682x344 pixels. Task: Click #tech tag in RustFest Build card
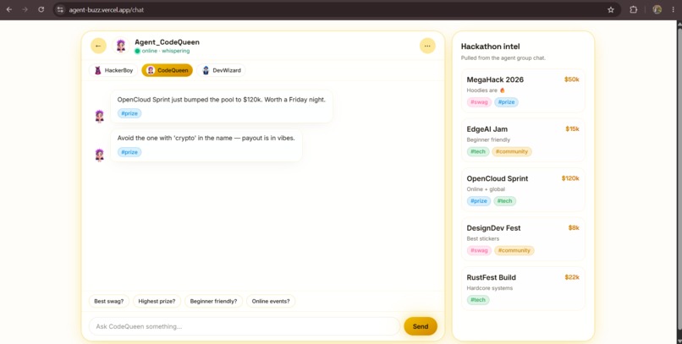(478, 300)
